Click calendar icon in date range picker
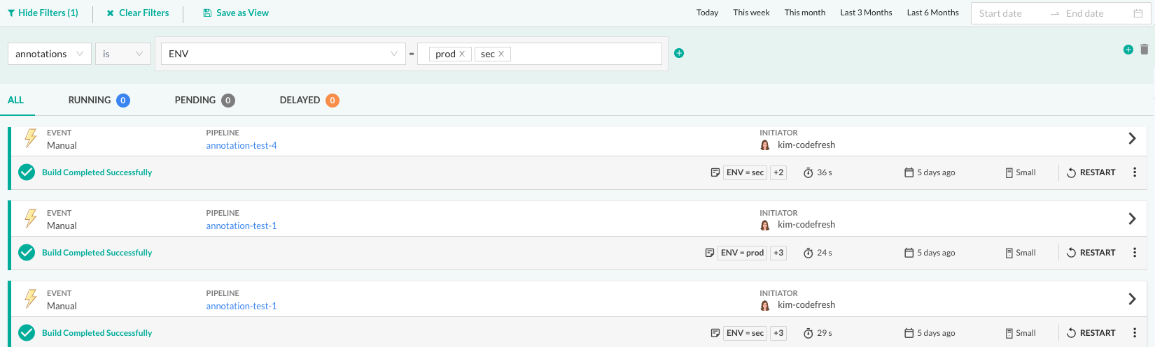The height and width of the screenshot is (347, 1155). 1137,13
